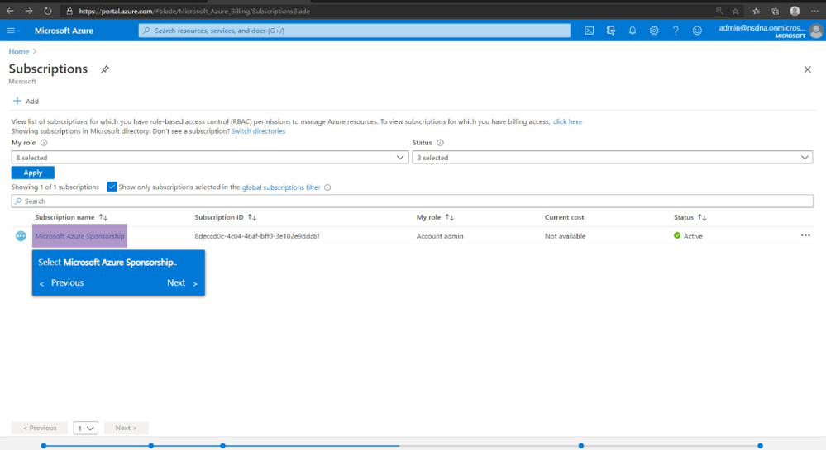826x450 pixels.
Task: Click Previous in the tour tooltip
Action: pyautogui.click(x=62, y=283)
